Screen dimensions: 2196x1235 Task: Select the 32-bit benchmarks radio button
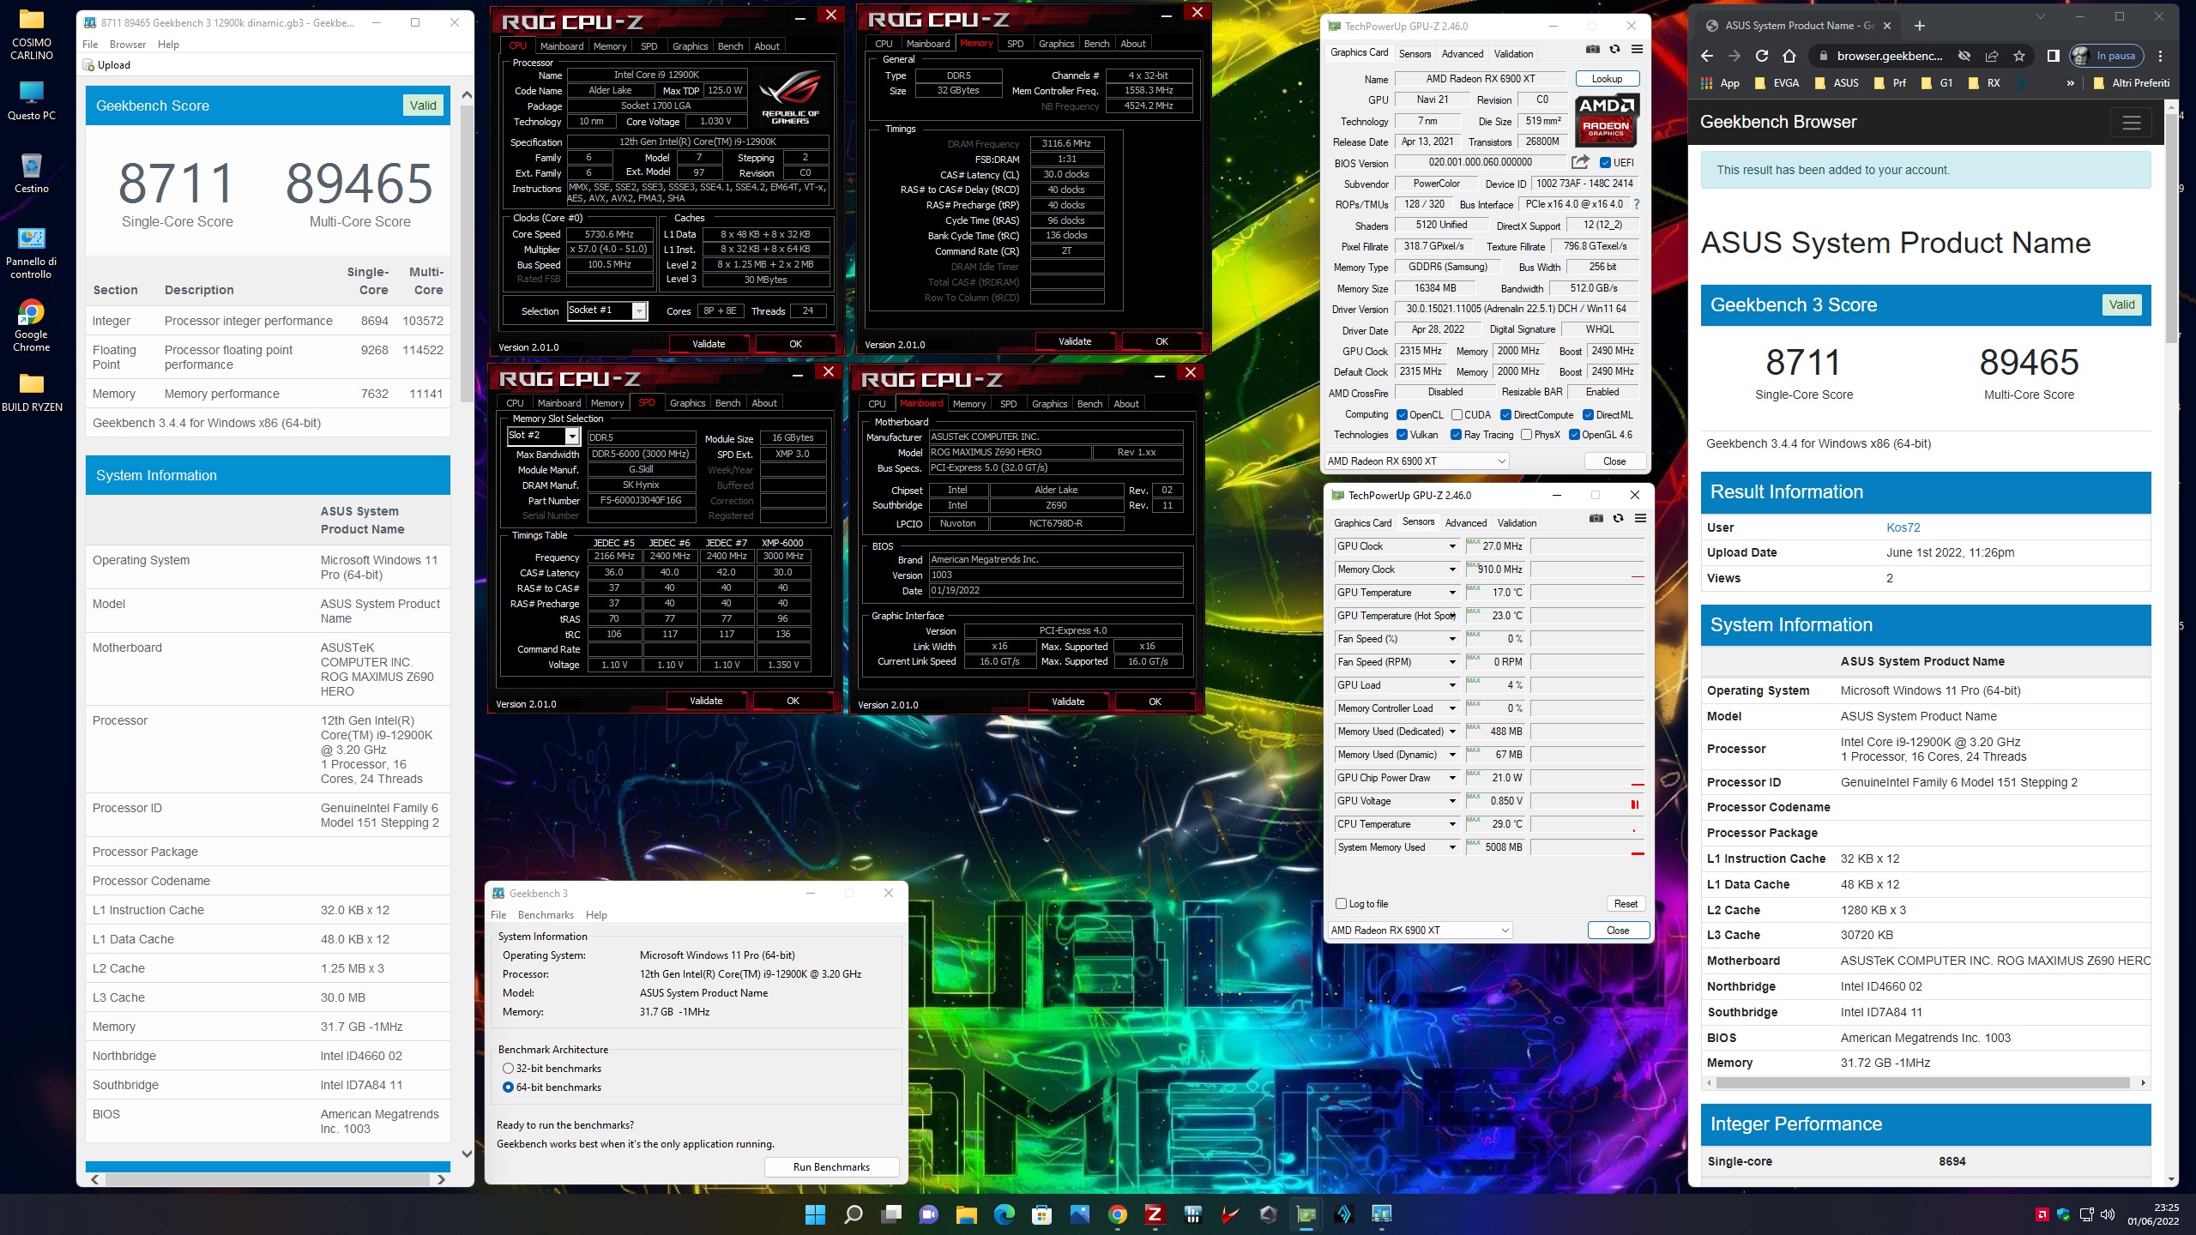click(x=508, y=1069)
